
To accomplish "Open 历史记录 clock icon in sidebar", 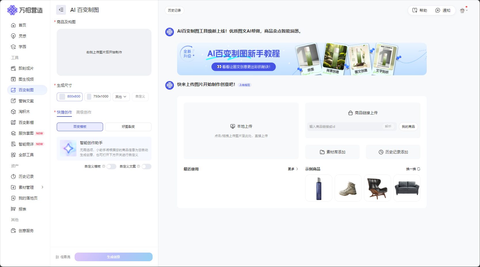I will coord(13,177).
